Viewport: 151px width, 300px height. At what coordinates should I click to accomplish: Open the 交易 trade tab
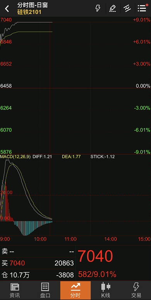pyautogui.click(x=136, y=290)
